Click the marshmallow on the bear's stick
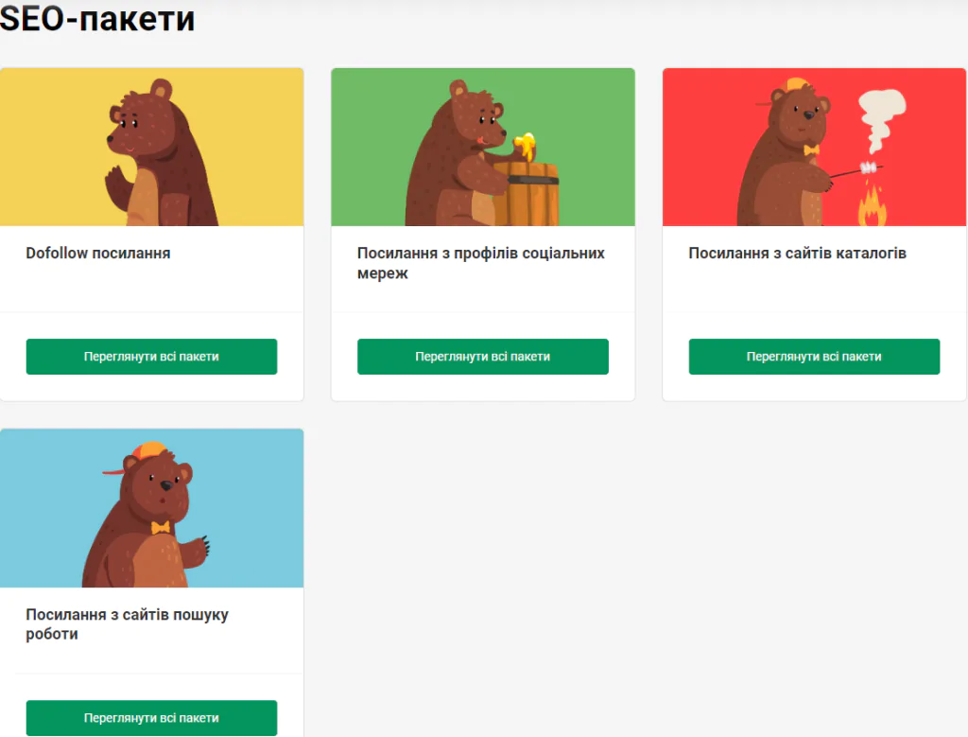968x737 pixels. 865,168
